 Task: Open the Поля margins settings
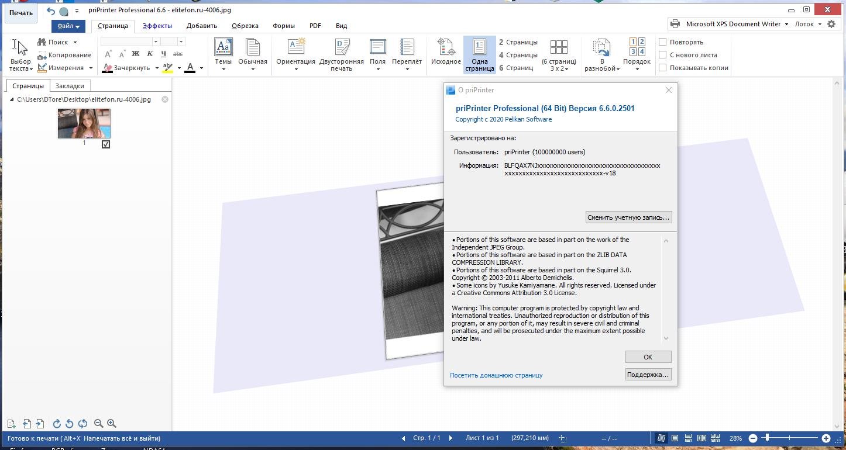coord(377,54)
